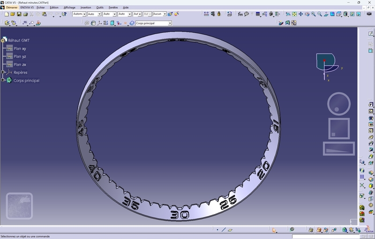Select Plan xy in the tree

pyautogui.click(x=20, y=48)
